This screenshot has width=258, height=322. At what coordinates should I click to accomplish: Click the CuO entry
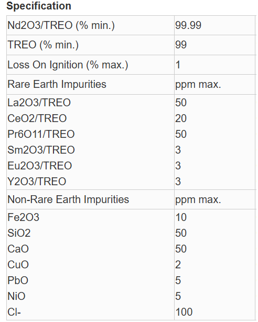18,265
